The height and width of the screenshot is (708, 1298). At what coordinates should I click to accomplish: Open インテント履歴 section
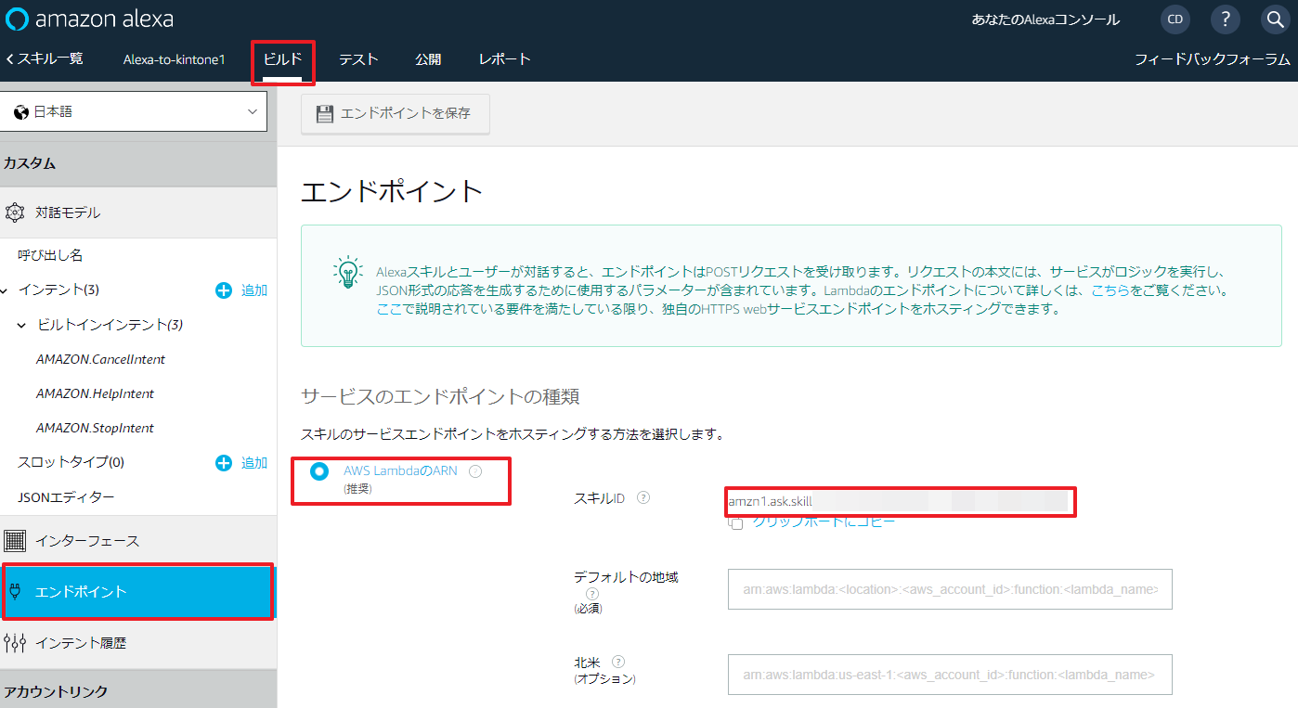click(138, 642)
